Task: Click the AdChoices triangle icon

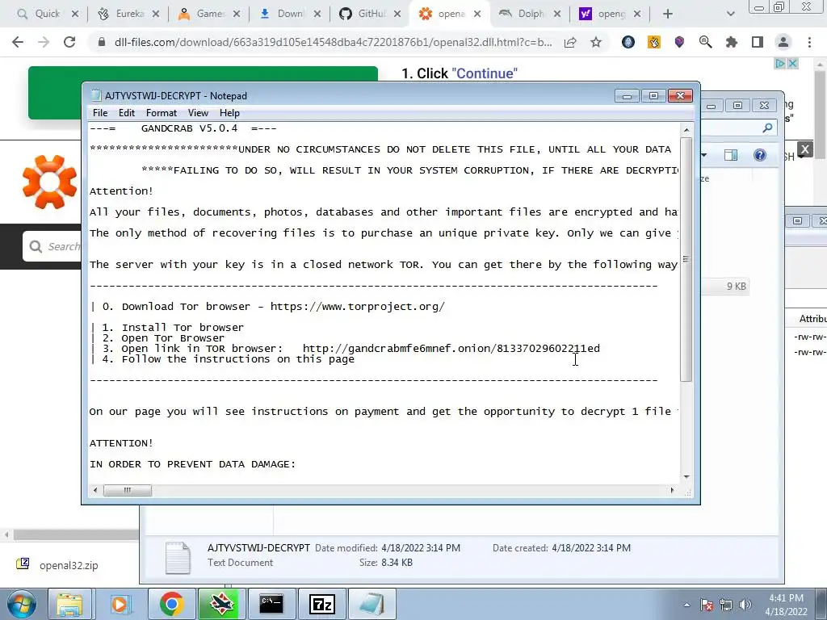Action: pos(779,64)
